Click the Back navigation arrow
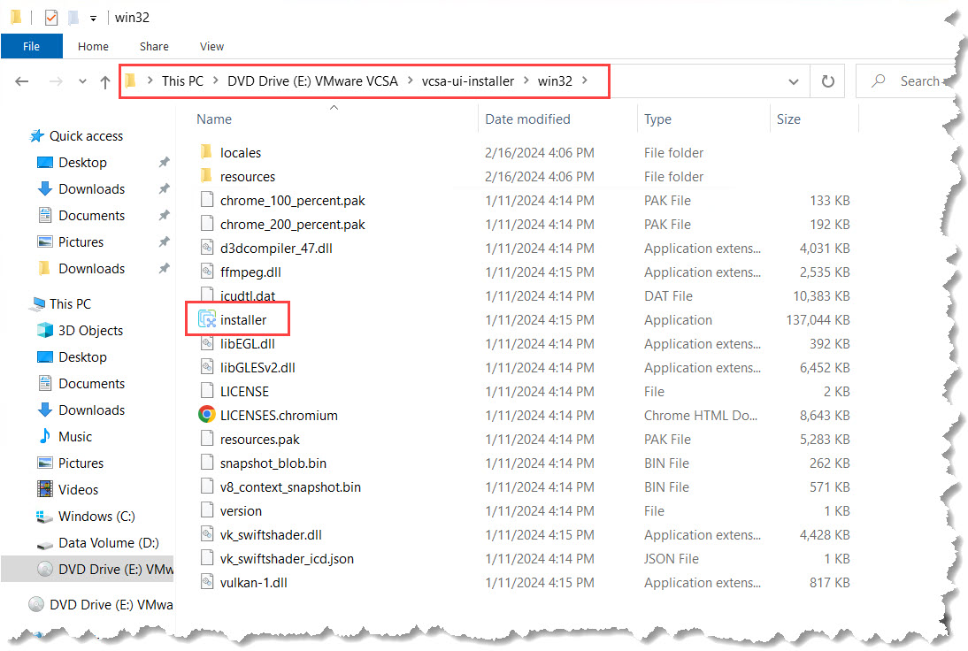 21,81
